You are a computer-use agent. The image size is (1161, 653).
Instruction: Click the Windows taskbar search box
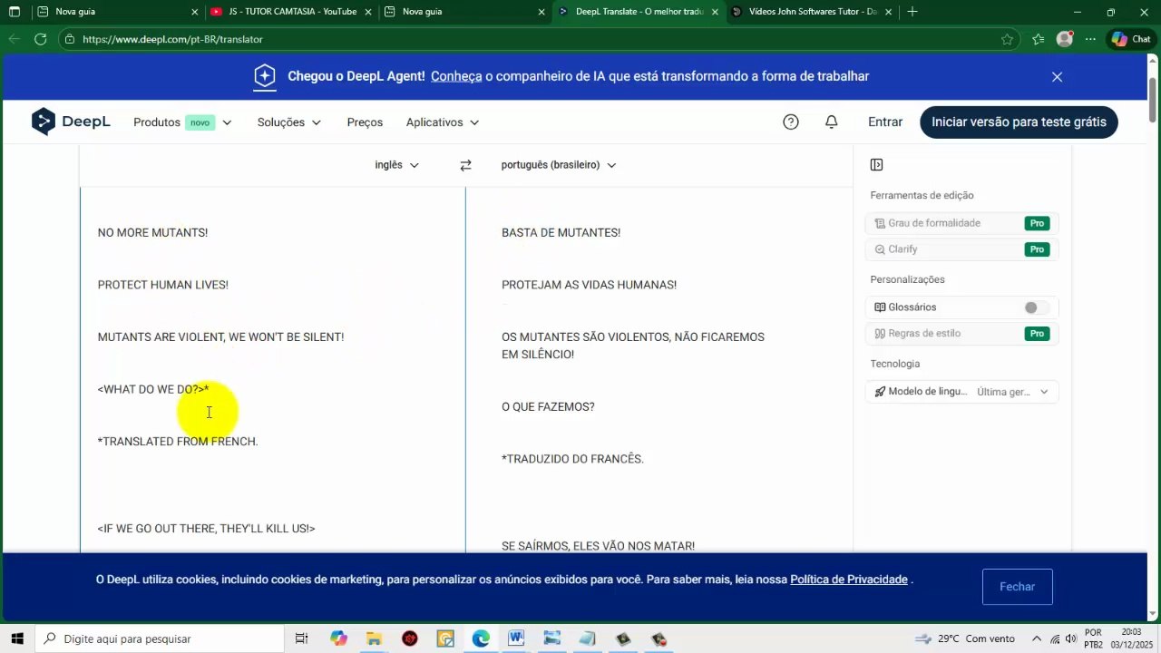[x=161, y=638]
